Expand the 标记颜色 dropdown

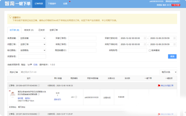(x=32, y=50)
